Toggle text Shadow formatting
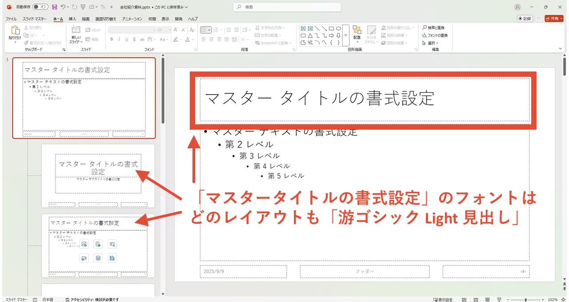Screen dimensions: 569x302 (134, 39)
